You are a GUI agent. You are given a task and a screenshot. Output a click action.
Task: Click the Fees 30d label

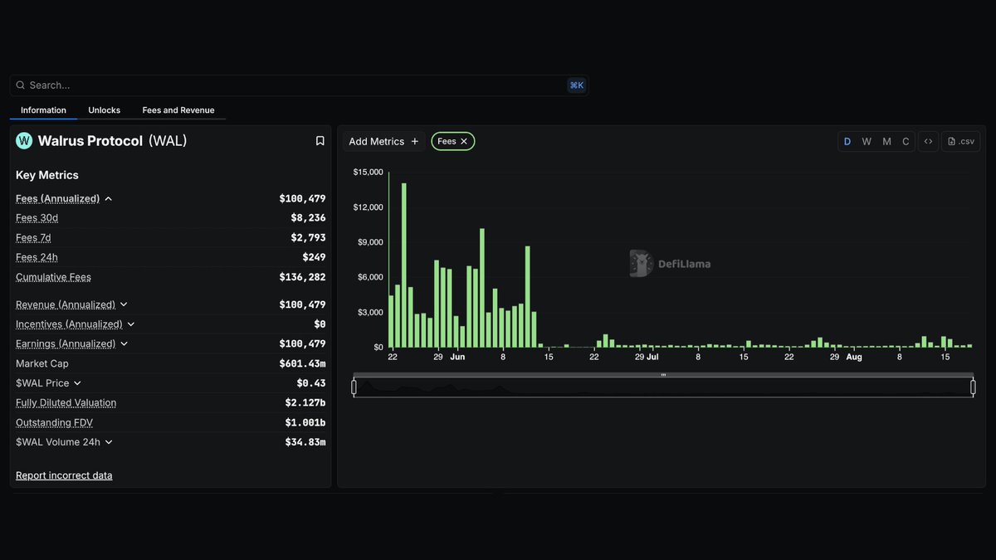(37, 218)
